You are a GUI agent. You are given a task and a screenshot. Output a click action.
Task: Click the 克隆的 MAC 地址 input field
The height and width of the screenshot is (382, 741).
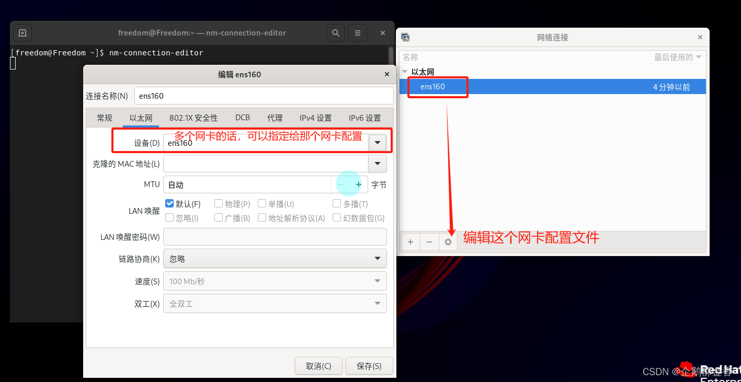pos(266,164)
